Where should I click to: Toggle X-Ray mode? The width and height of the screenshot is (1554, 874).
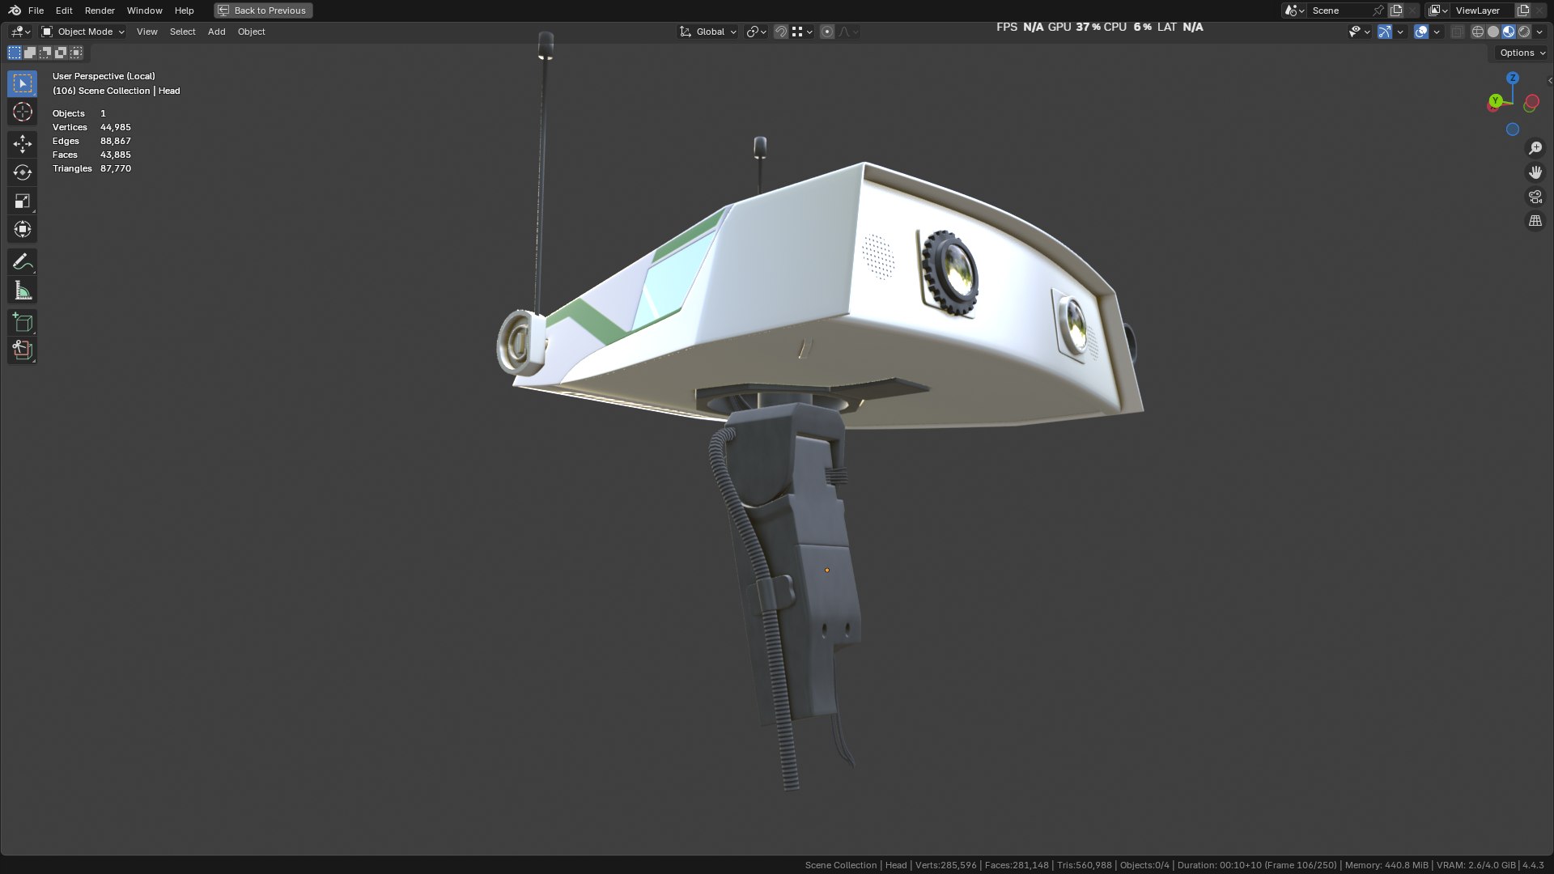point(1458,32)
